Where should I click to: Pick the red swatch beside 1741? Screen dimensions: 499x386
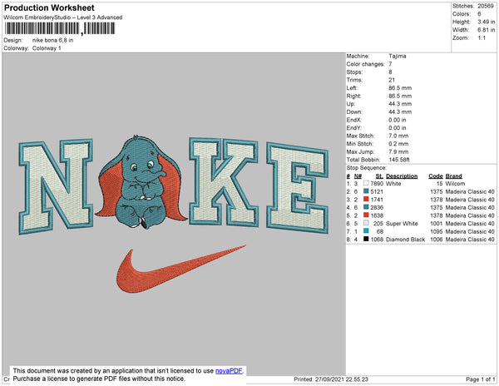pos(366,199)
